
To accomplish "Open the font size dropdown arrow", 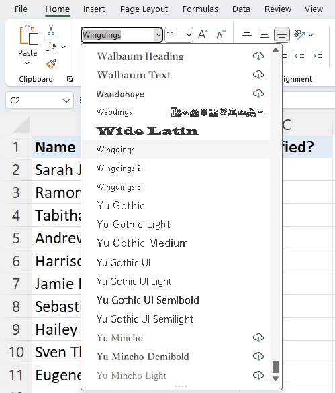I will point(189,35).
